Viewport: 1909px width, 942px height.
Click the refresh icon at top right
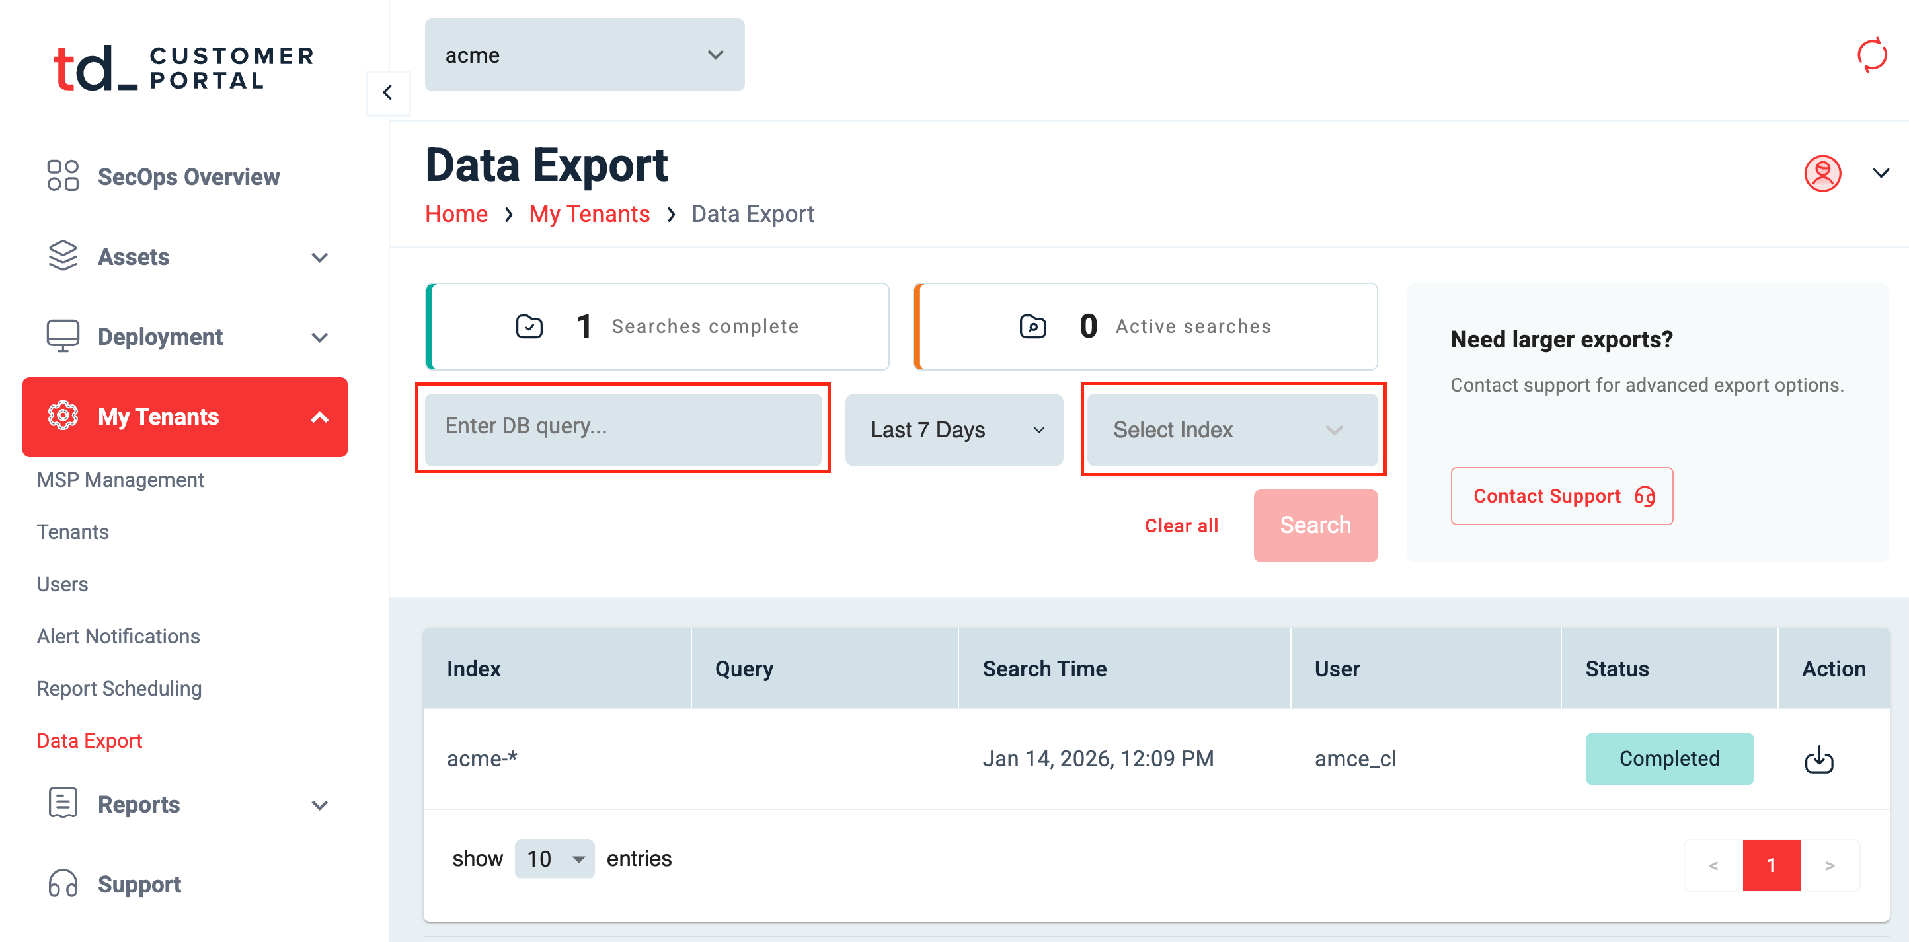click(1871, 55)
